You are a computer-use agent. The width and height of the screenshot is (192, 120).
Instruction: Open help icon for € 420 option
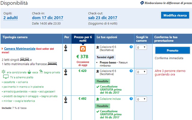(131, 71)
